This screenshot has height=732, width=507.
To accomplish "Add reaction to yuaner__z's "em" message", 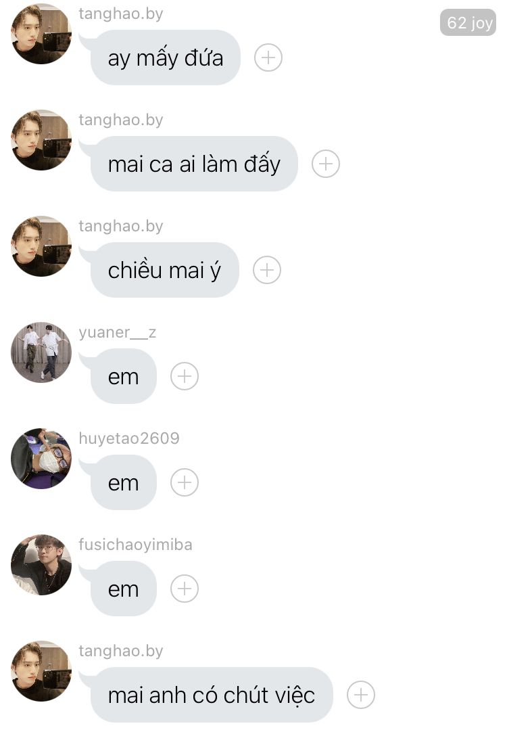I will click(185, 376).
